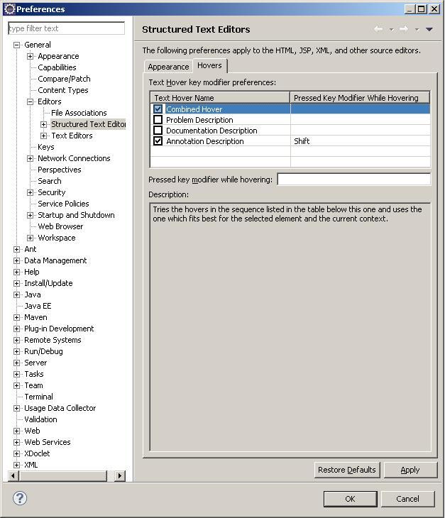Click the filter text search field
Image resolution: width=445 pixels, height=518 pixels.
(66, 28)
